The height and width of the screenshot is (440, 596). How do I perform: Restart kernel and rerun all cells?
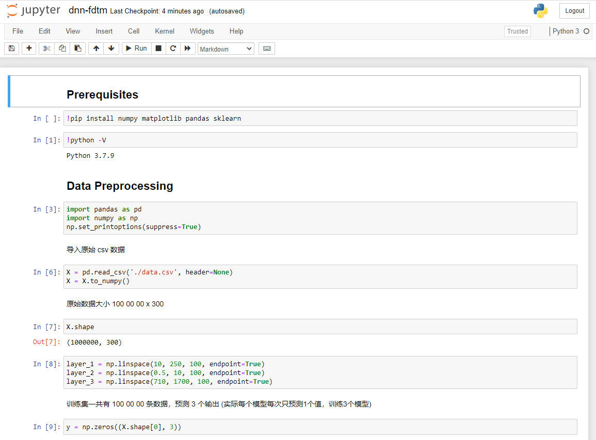188,48
